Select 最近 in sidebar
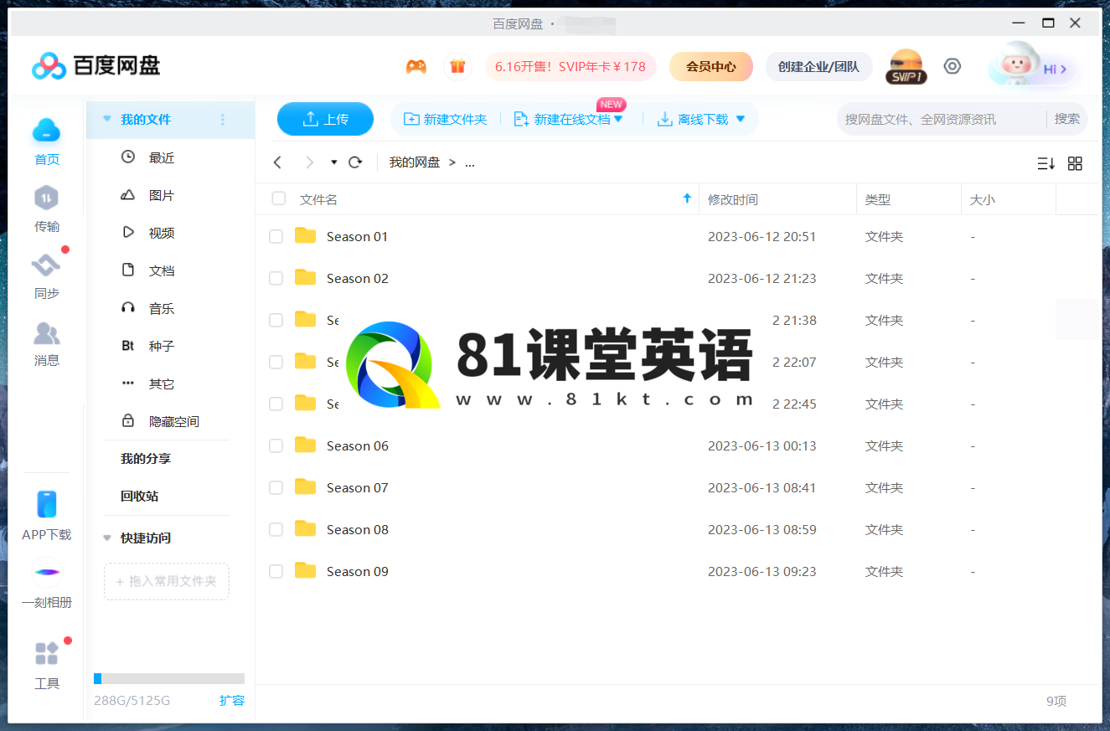This screenshot has width=1110, height=731. click(x=163, y=157)
